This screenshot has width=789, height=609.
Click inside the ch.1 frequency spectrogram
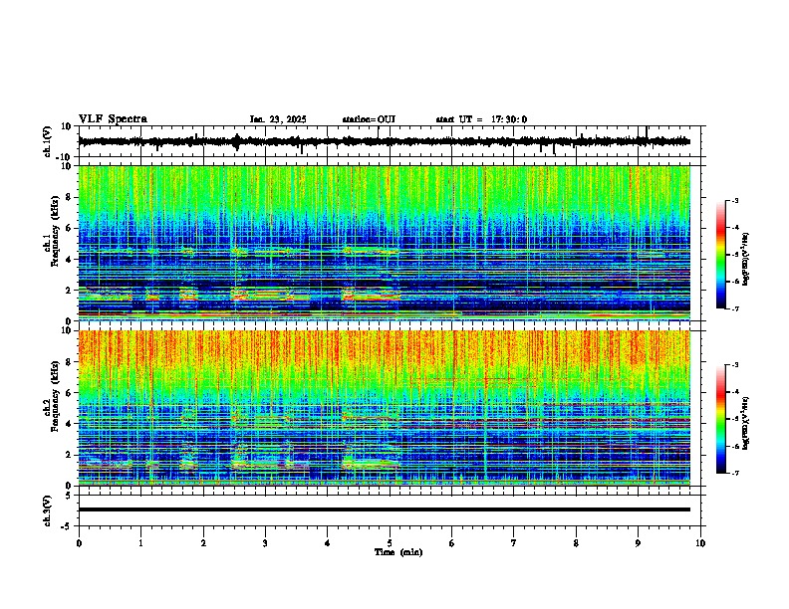[x=384, y=243]
